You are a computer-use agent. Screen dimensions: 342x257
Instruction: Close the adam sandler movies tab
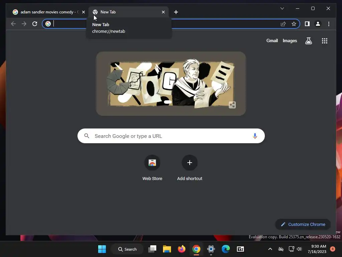point(83,12)
